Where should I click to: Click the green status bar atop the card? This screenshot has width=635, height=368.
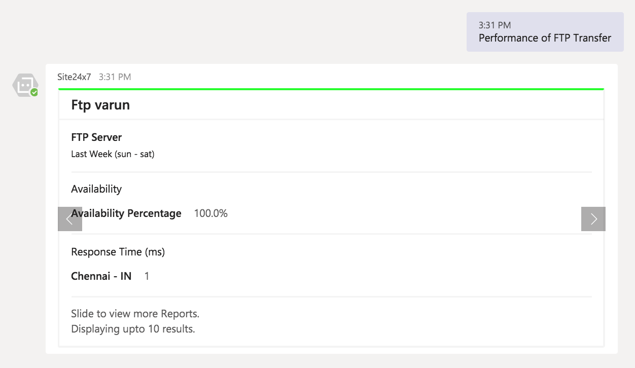coord(331,89)
